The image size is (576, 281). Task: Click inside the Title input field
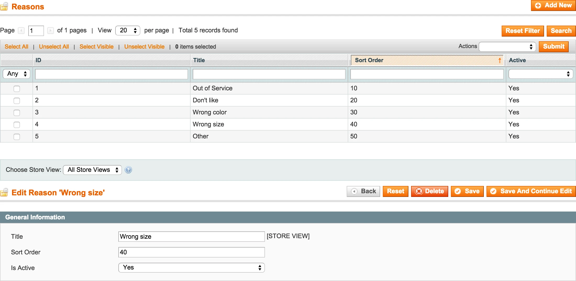pos(191,237)
